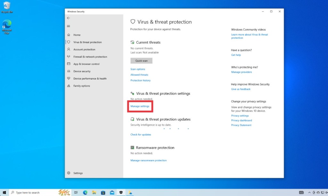
Task: Click the Ransomware protection heading
Action: (155, 147)
